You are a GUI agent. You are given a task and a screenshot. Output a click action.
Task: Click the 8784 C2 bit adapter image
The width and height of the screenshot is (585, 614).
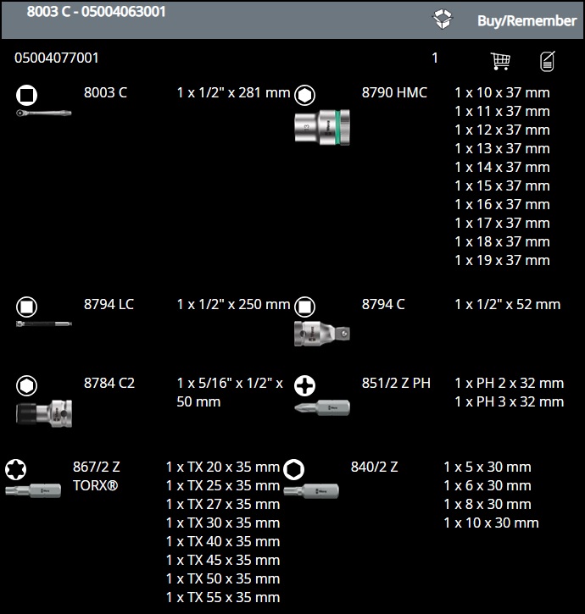pos(43,413)
